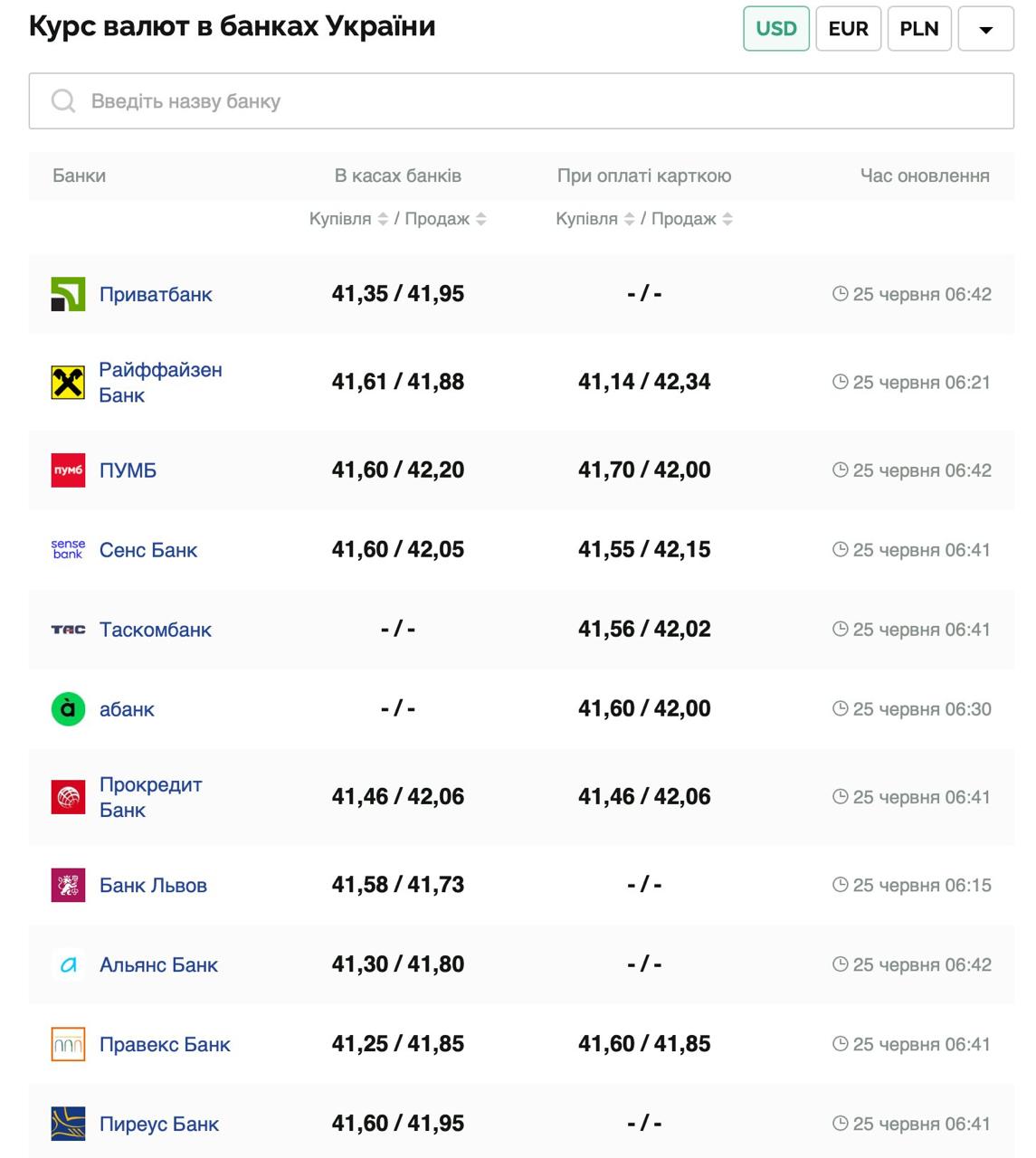Click the Райффайзен Банк logo icon

click(68, 383)
